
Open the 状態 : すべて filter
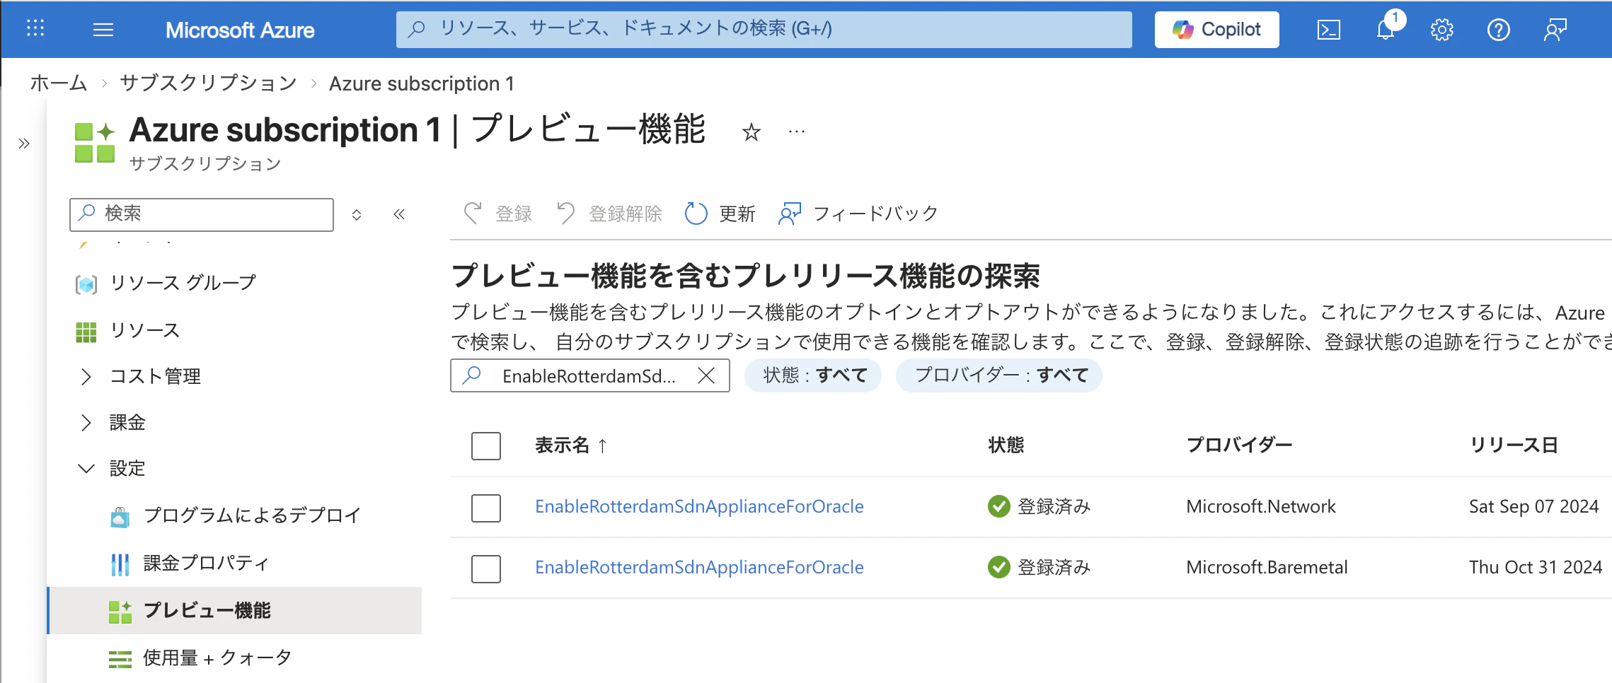click(813, 375)
